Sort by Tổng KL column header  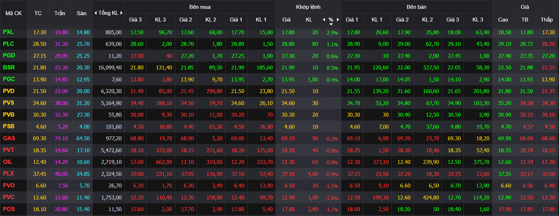click(108, 13)
